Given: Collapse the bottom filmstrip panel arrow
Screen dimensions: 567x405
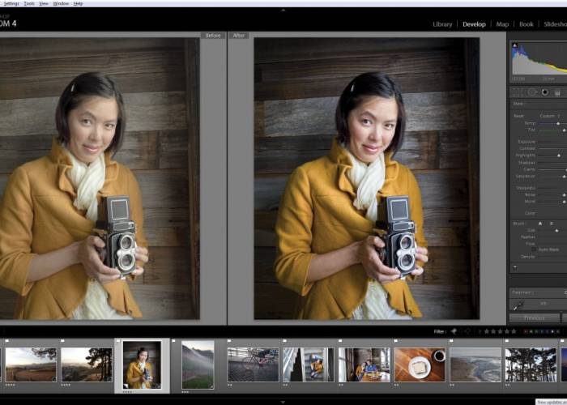Looking at the screenshot, I should [283, 402].
